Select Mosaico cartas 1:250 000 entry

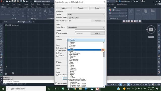click(x=79, y=85)
